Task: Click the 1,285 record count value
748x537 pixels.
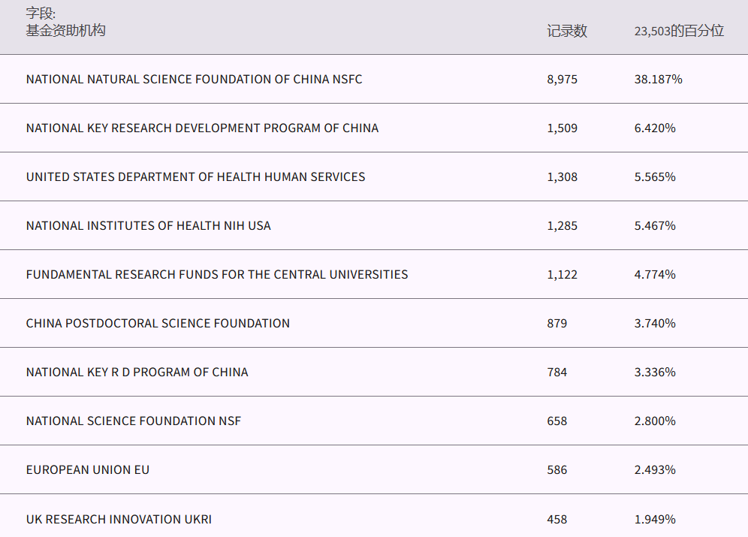Action: [x=563, y=225]
